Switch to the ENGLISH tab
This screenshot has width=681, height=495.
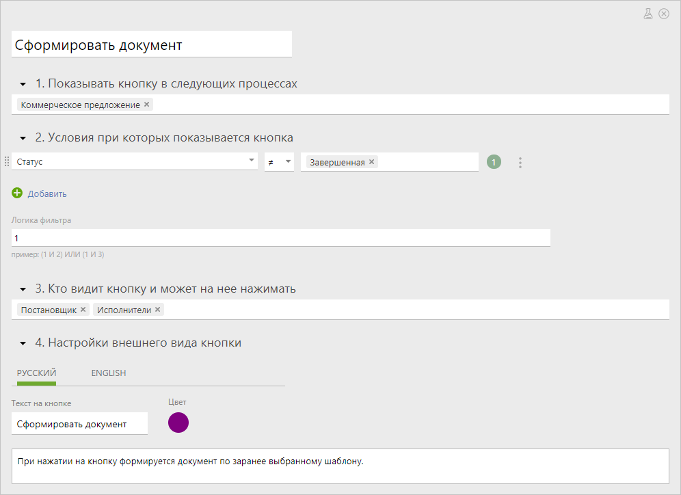[109, 373]
